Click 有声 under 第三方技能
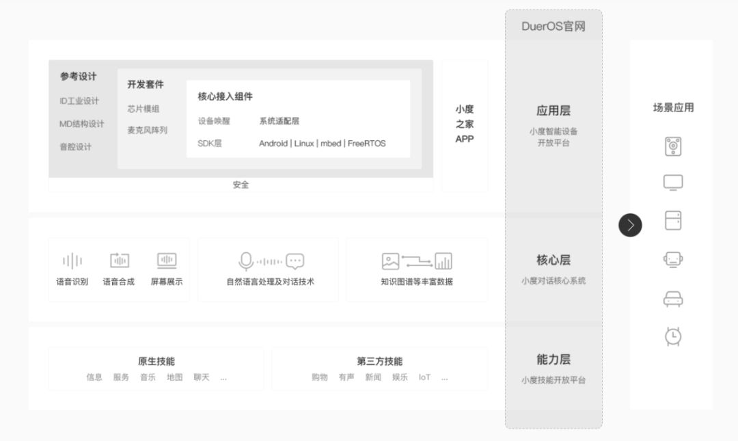738x441 pixels. click(x=346, y=377)
